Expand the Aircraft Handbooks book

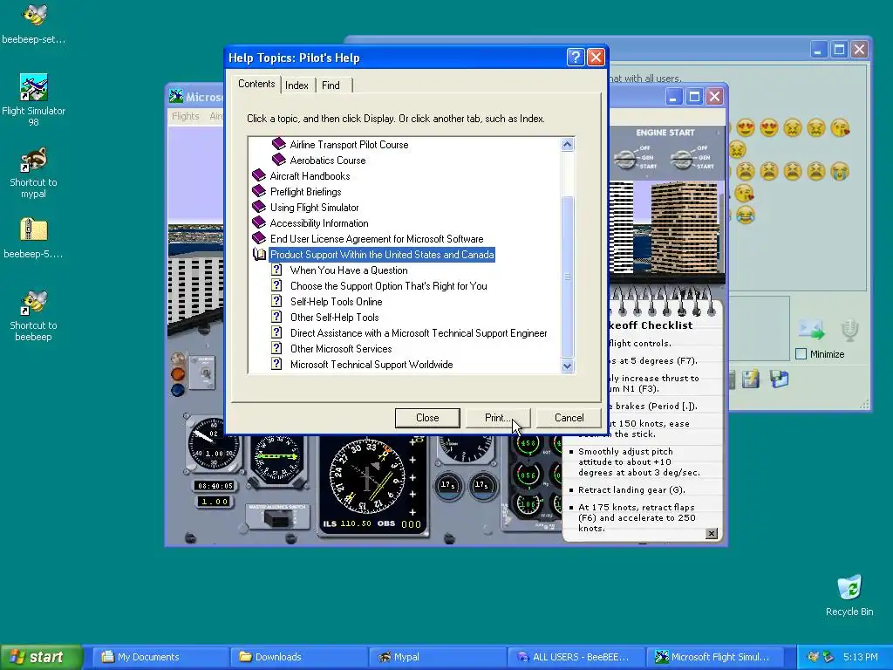click(x=259, y=175)
